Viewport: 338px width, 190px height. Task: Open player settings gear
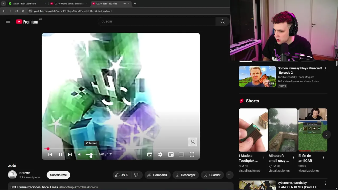click(160, 155)
